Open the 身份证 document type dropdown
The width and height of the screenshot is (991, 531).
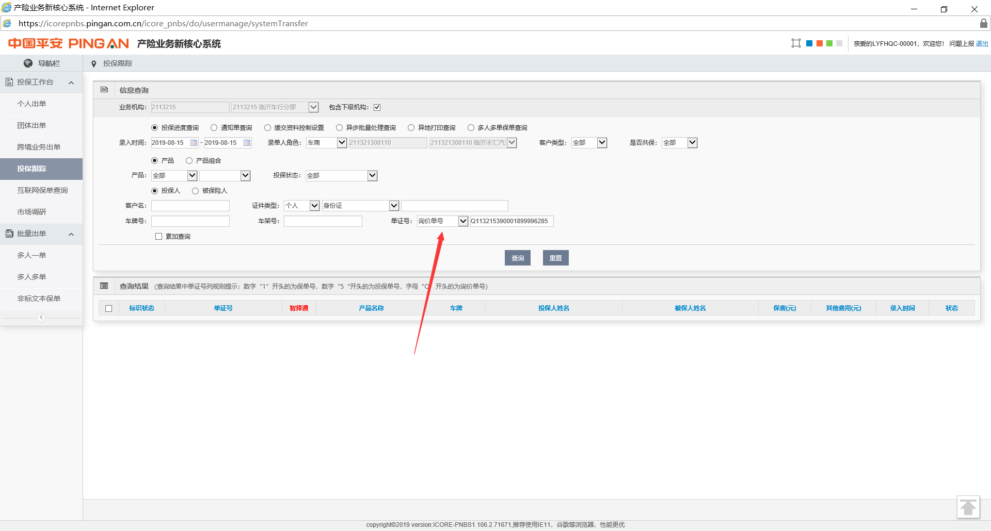(361, 206)
